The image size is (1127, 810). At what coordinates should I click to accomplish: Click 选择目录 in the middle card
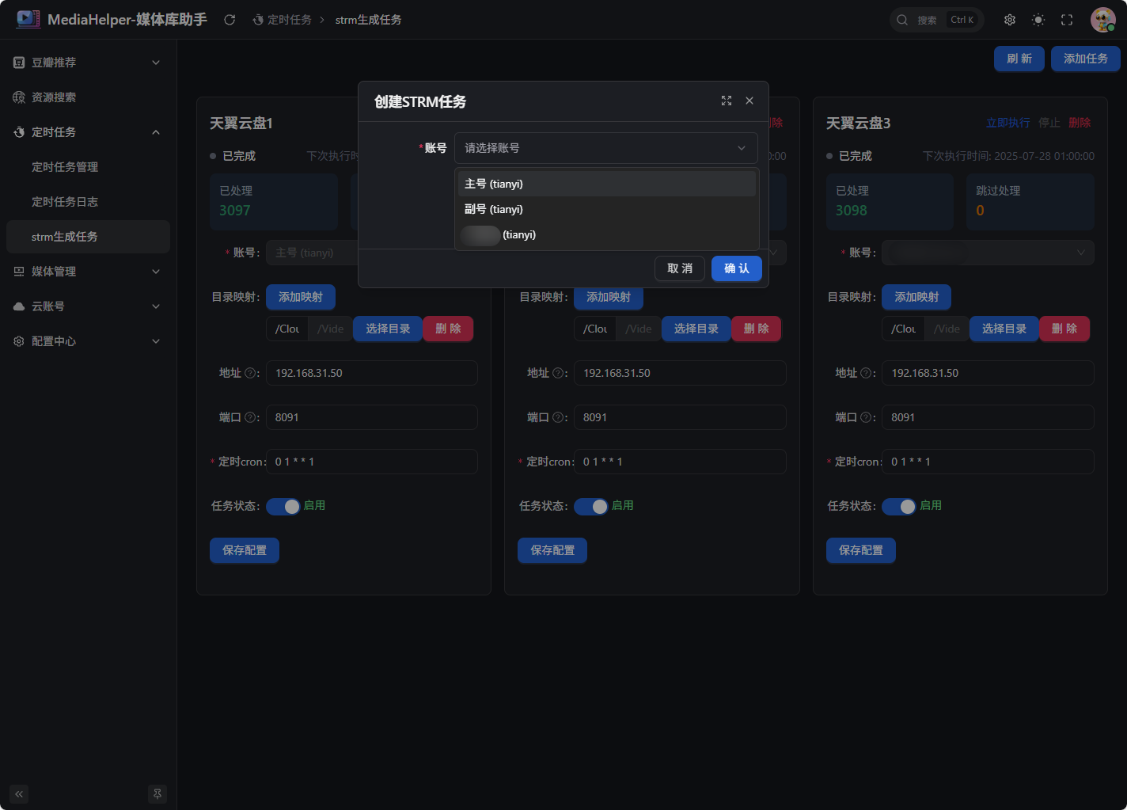pyautogui.click(x=696, y=329)
